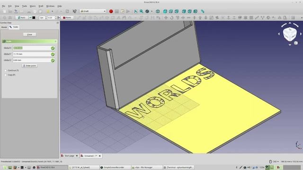Click the red macro record button
This screenshot has height=170, width=303.
click(x=111, y=11)
